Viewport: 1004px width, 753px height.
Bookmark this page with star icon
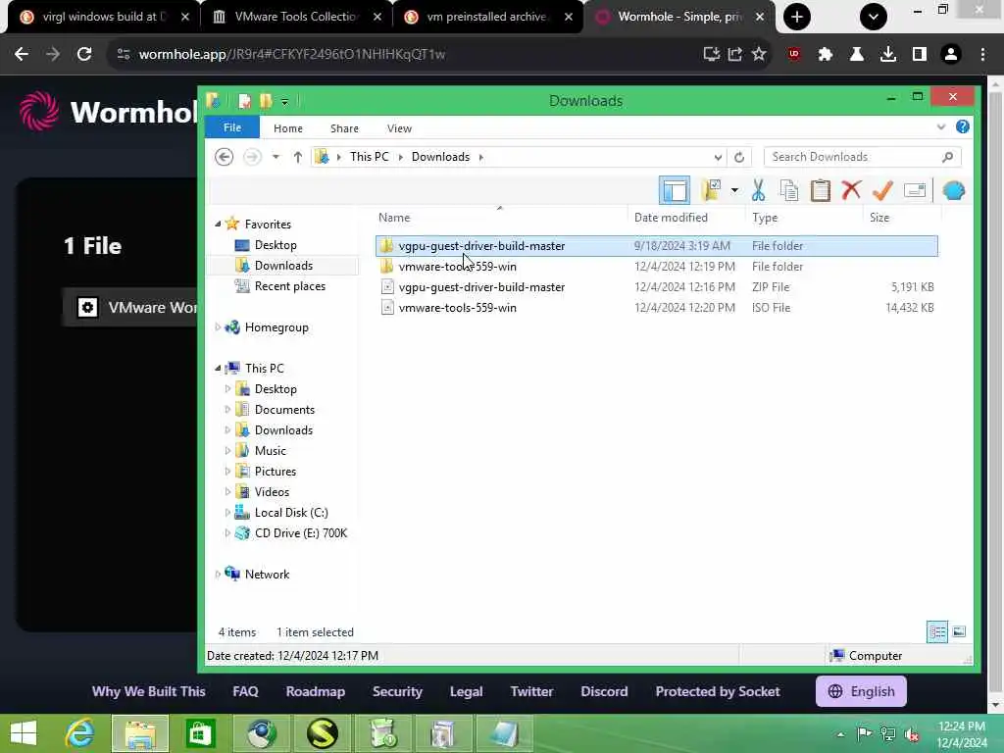click(759, 55)
